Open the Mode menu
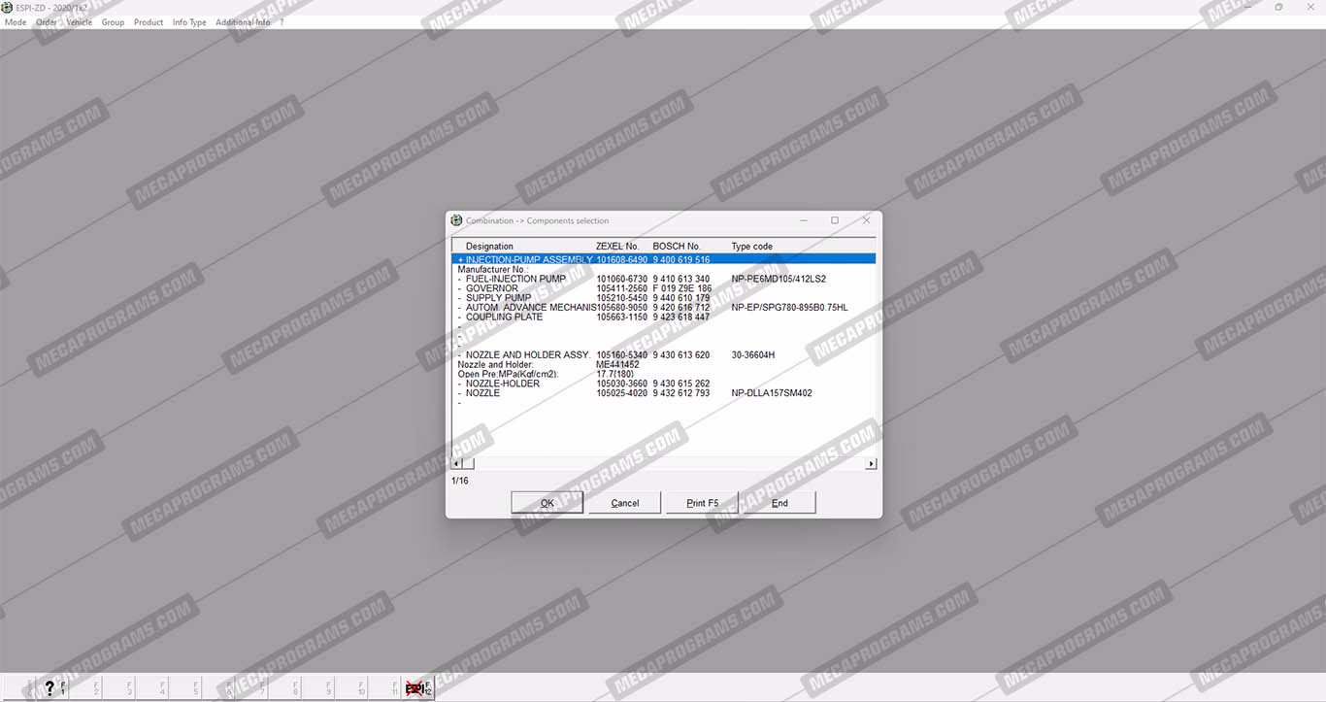The image size is (1326, 702). (x=16, y=22)
